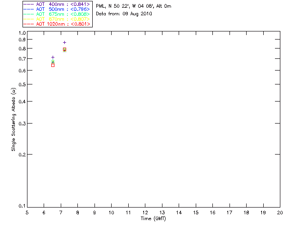The height and width of the screenshot is (230, 288).
Task: Click the red square marker near 0.64
Action: pos(53,65)
